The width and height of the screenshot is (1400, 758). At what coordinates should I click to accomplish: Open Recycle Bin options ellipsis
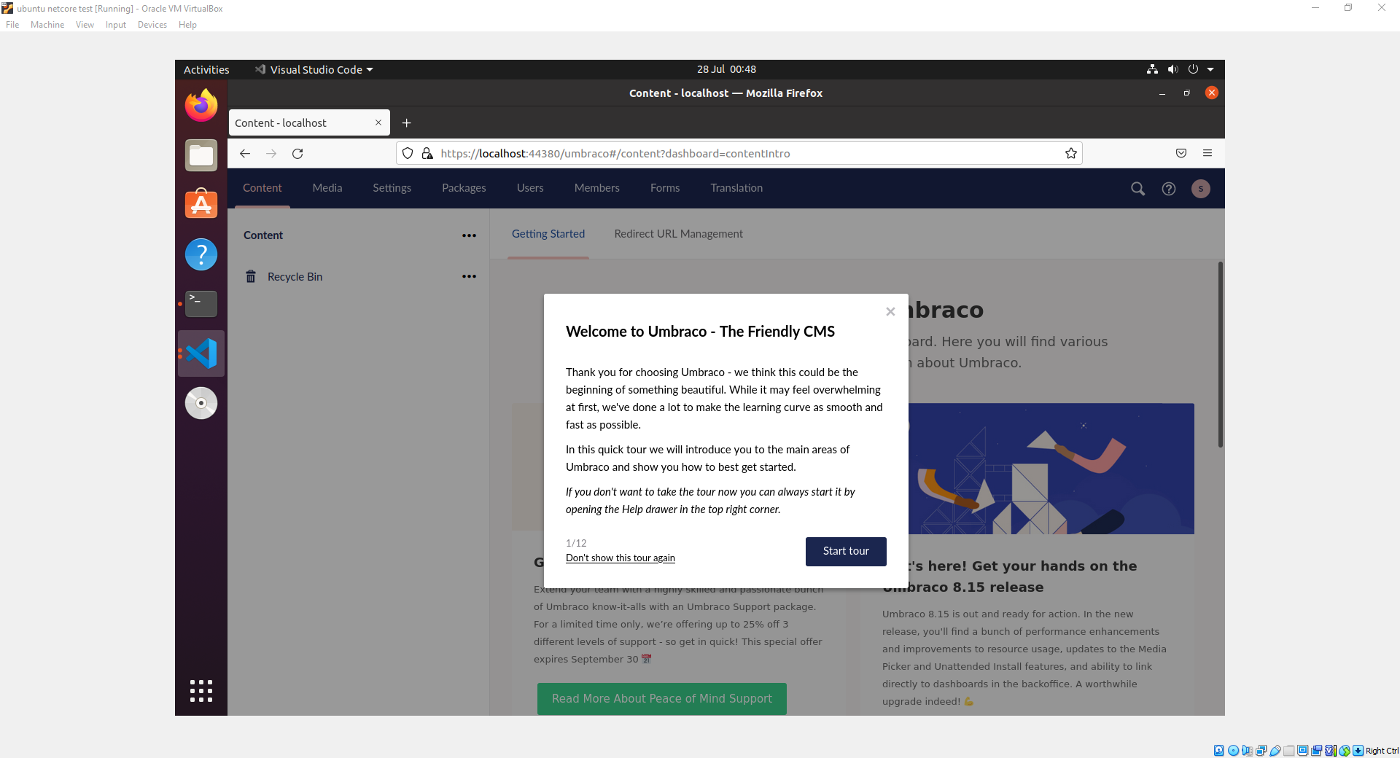pyautogui.click(x=469, y=277)
